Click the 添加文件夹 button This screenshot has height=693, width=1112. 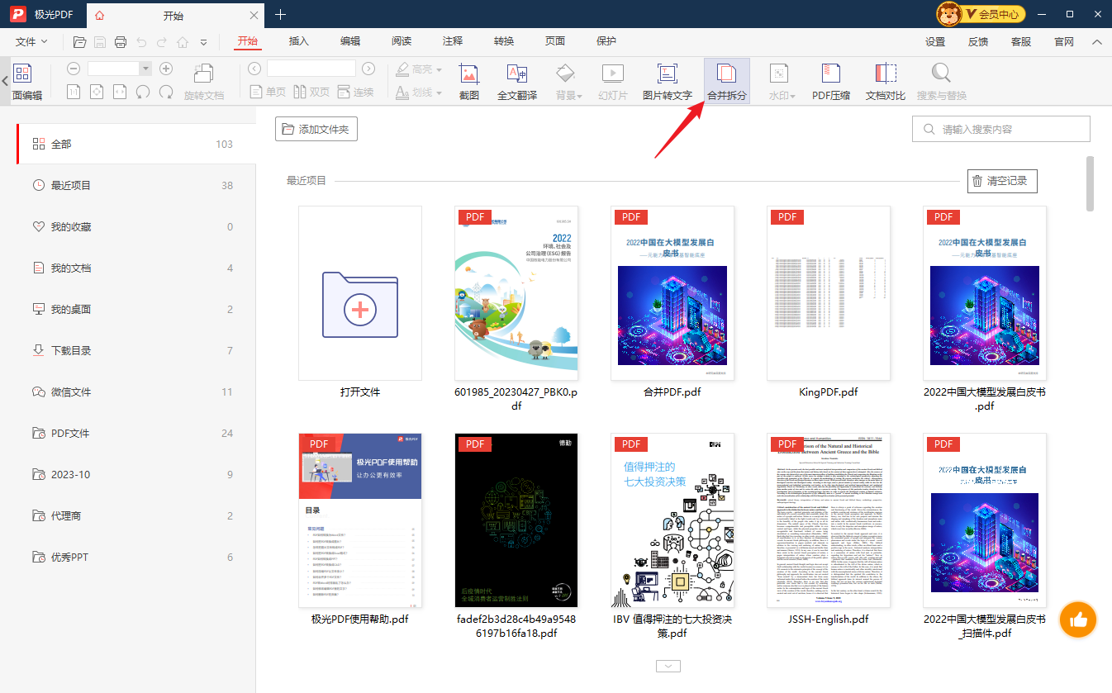(316, 129)
